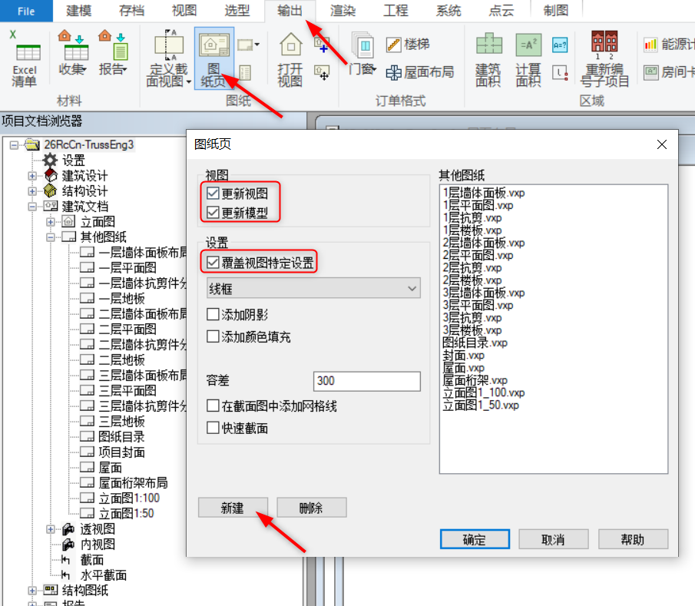
Task: Open the 线框 render style dropdown
Action: (x=313, y=289)
